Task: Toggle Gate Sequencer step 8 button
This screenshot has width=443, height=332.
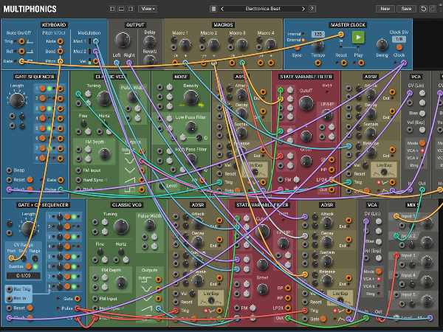Action: pyautogui.click(x=43, y=158)
